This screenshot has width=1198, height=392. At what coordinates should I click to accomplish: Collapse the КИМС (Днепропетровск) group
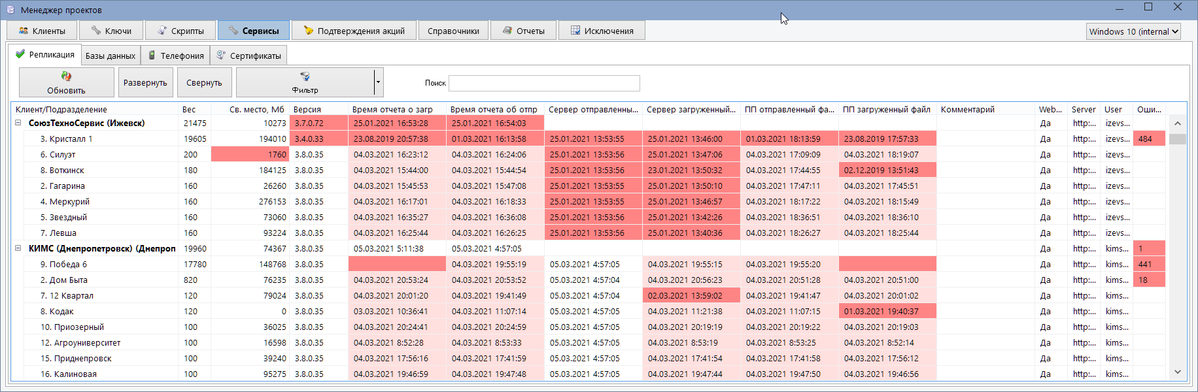[18, 248]
